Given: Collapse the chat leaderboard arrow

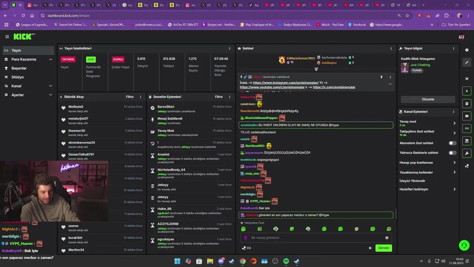Looking at the screenshot, I should pos(316,69).
